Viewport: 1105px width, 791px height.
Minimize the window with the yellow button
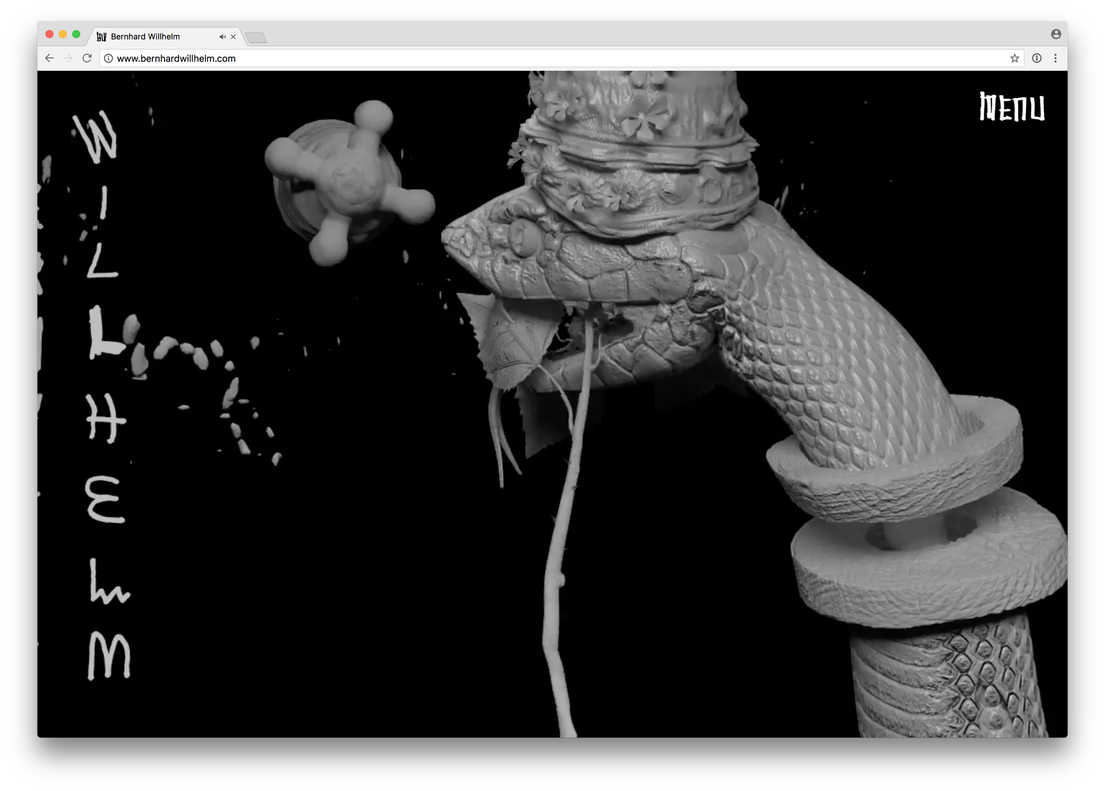pos(63,34)
